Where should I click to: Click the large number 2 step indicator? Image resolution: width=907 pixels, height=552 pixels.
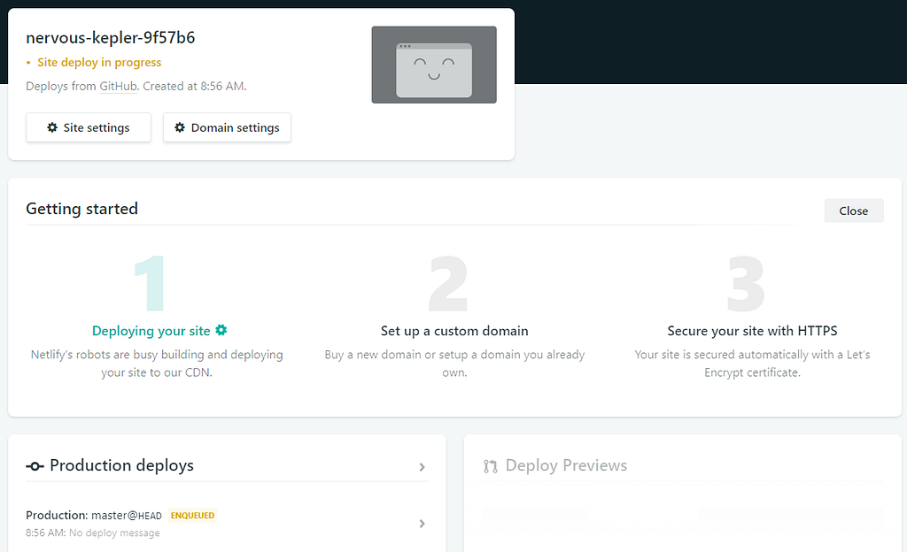pyautogui.click(x=448, y=283)
